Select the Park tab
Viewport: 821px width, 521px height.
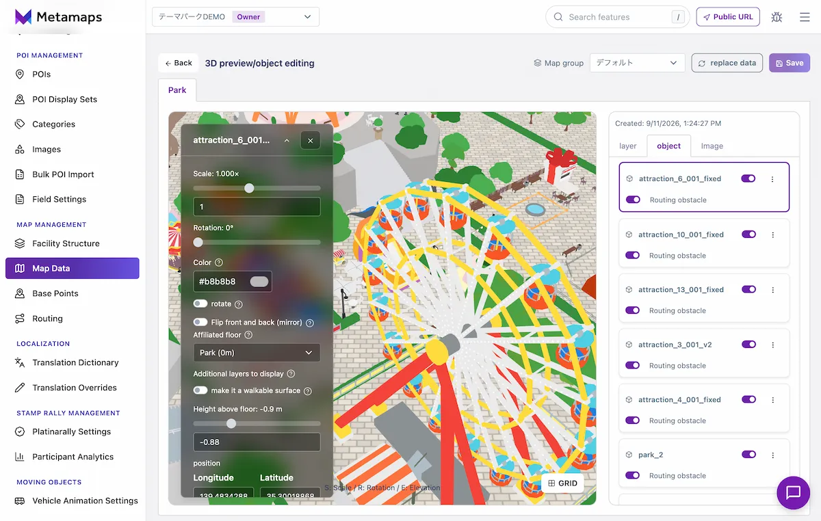177,90
